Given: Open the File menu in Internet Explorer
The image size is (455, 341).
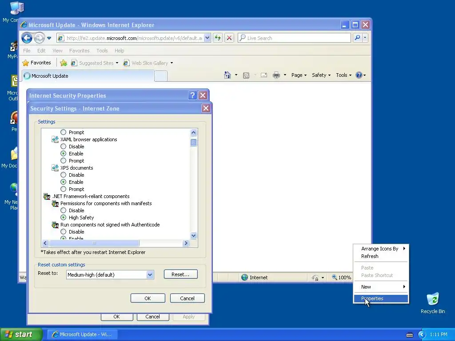Looking at the screenshot, I should point(27,51).
